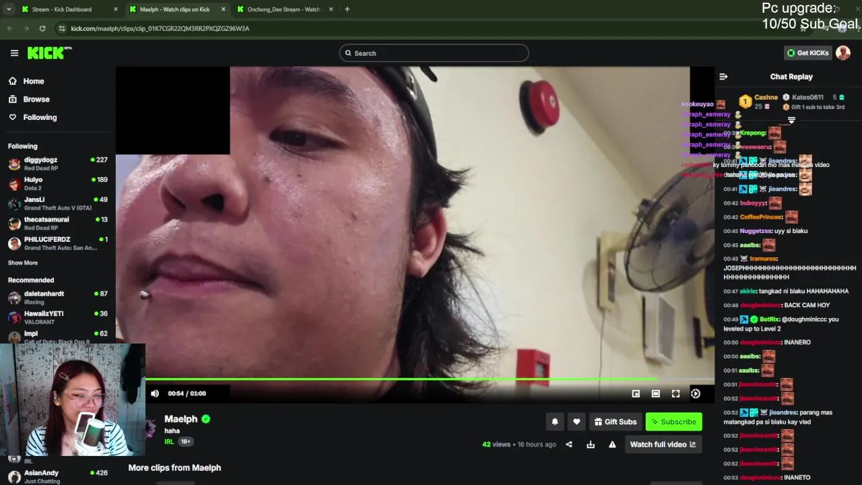Viewport: 862px width, 485px height.
Task: Toggle mini player mode
Action: click(x=636, y=393)
